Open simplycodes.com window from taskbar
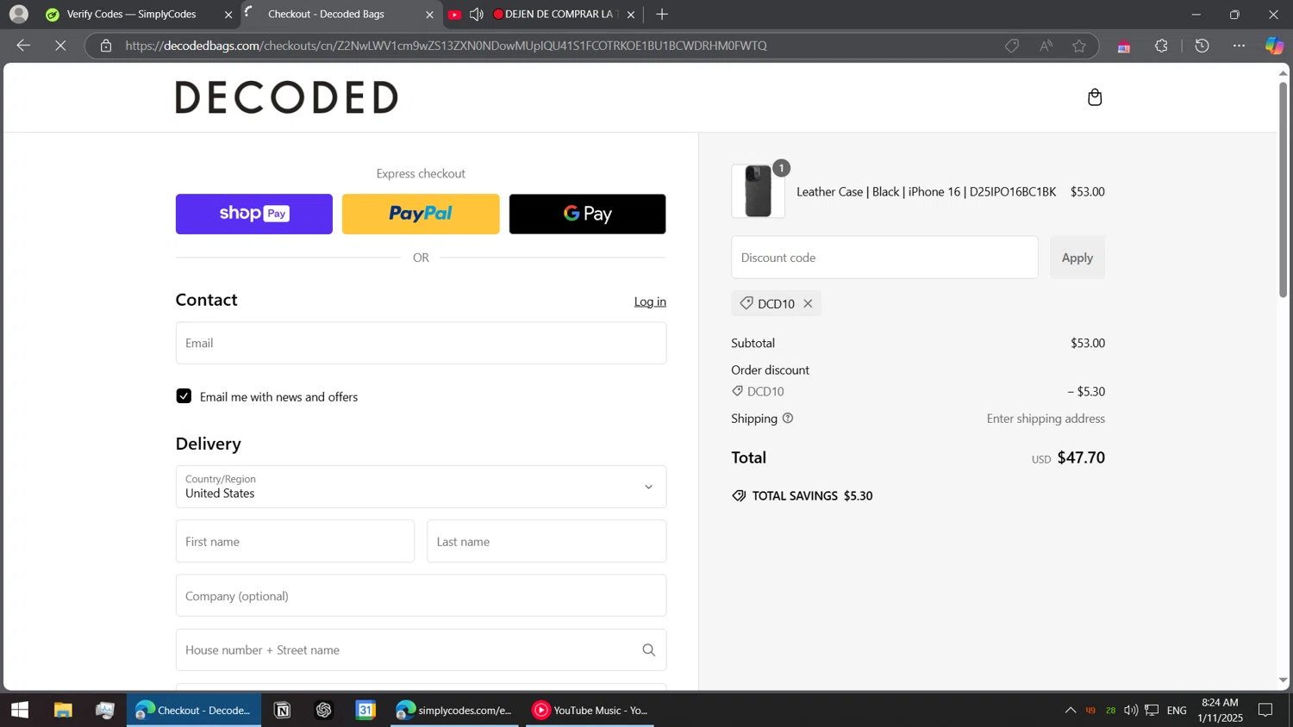Viewport: 1293px width, 727px height. (x=455, y=711)
